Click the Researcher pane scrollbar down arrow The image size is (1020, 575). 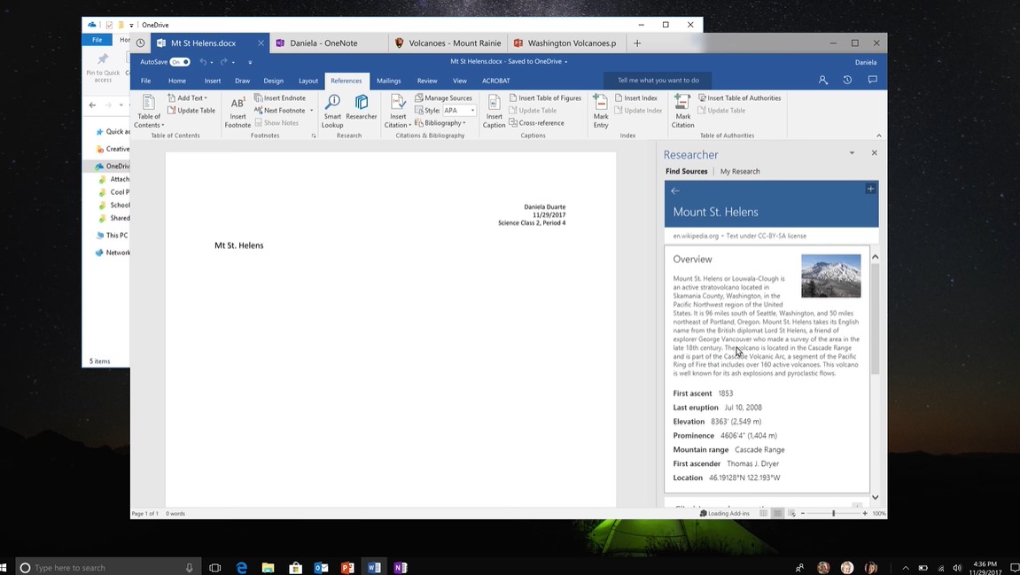(x=875, y=498)
